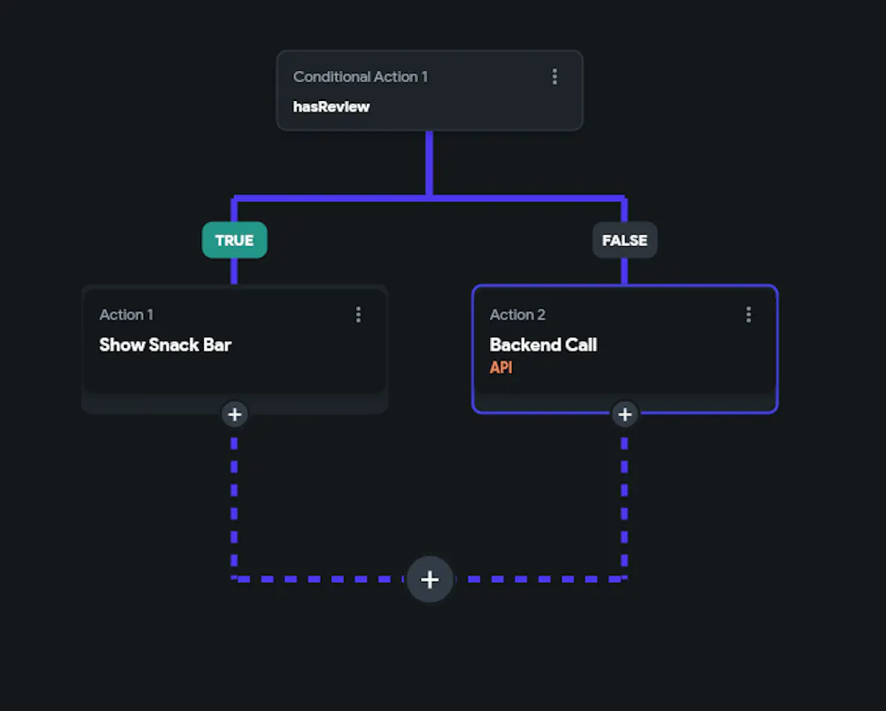Click the Backend Call action
The image size is (886, 711).
click(x=543, y=345)
